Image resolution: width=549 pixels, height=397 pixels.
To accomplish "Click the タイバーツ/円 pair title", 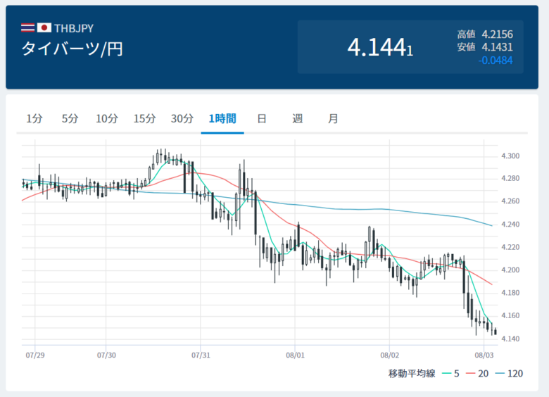I will click(x=72, y=49).
